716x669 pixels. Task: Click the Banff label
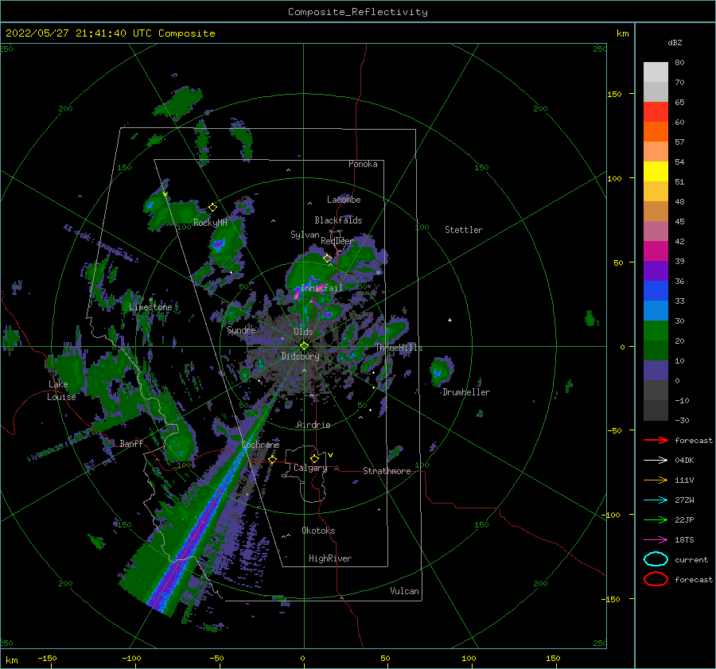click(131, 443)
